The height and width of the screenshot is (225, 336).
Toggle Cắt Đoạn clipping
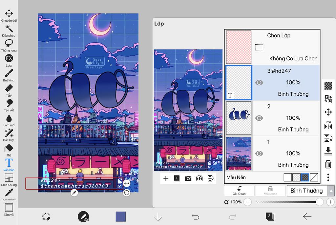(x=239, y=191)
